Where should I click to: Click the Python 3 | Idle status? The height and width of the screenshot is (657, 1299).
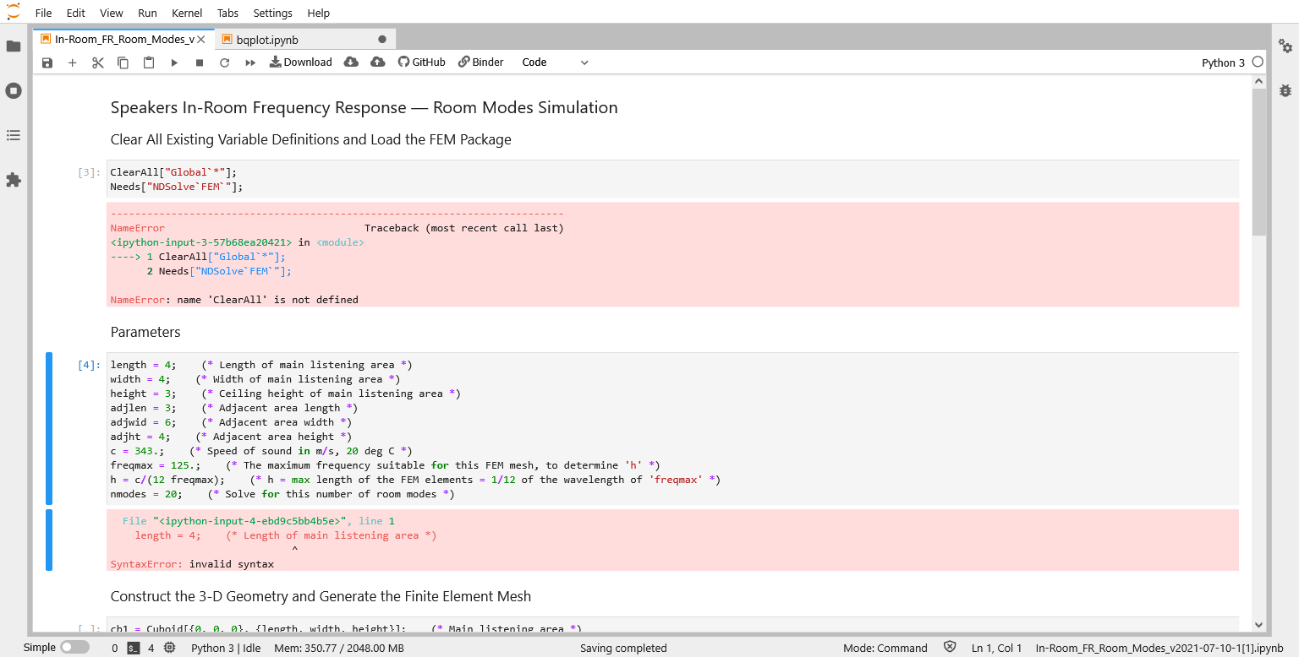pos(227,649)
